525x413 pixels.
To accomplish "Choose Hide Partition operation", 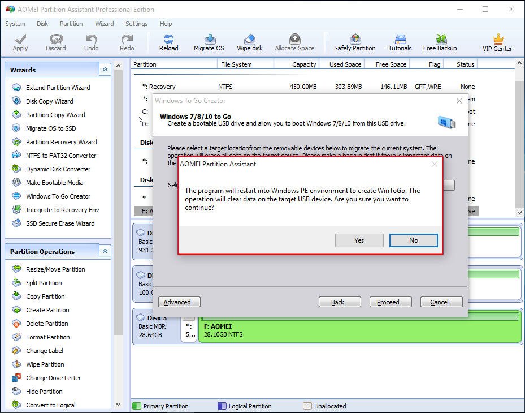I will point(37,392).
